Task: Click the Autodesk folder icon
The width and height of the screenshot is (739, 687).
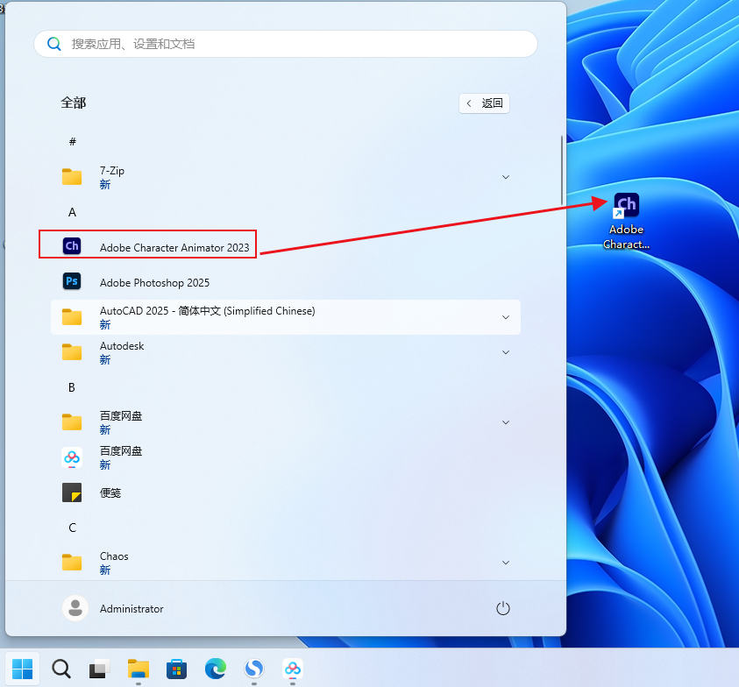Action: coord(72,352)
